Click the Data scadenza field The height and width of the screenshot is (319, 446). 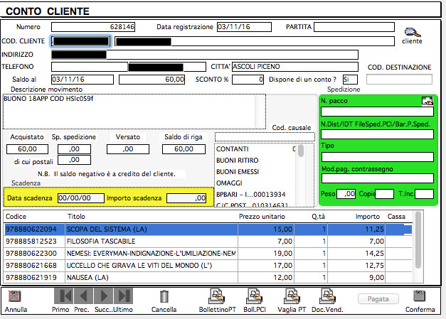81,198
